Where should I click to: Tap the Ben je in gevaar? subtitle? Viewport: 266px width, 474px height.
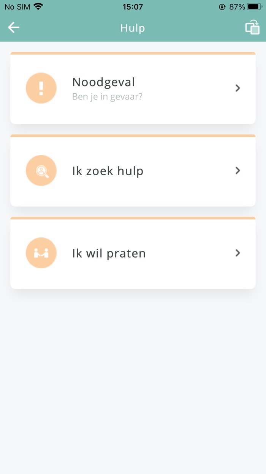107,96
